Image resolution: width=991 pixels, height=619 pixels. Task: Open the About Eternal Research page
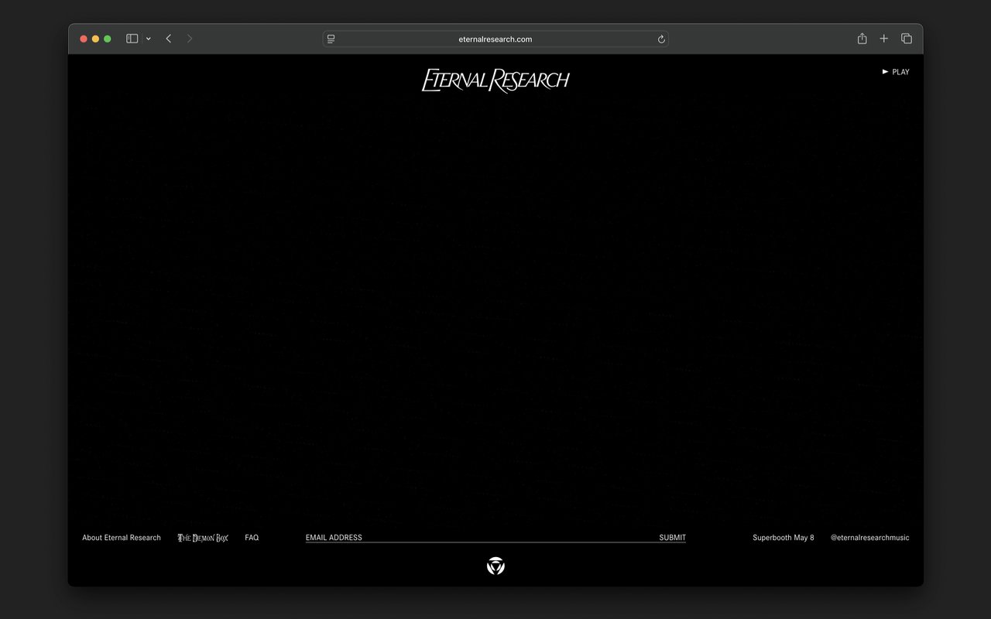tap(122, 538)
